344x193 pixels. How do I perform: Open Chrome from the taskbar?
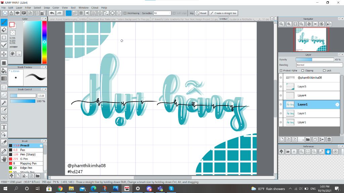pos(60,189)
